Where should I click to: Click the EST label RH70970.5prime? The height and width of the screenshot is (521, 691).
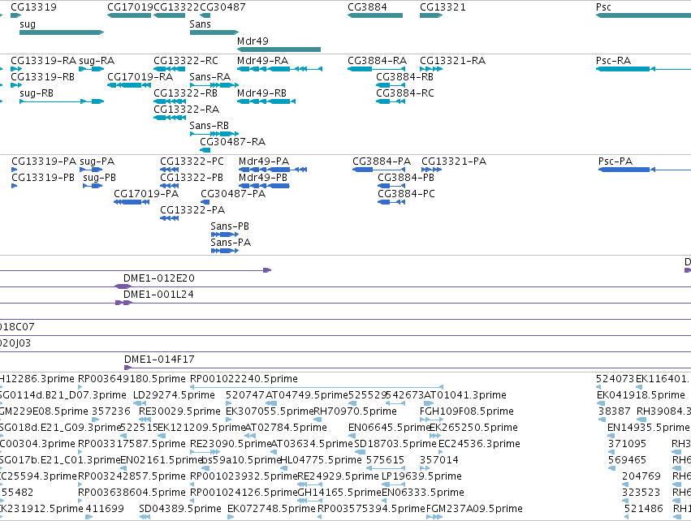coord(355,411)
